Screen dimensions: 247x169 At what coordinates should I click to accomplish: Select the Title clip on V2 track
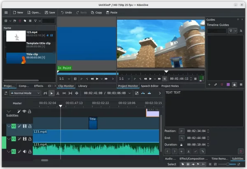coord(93,123)
